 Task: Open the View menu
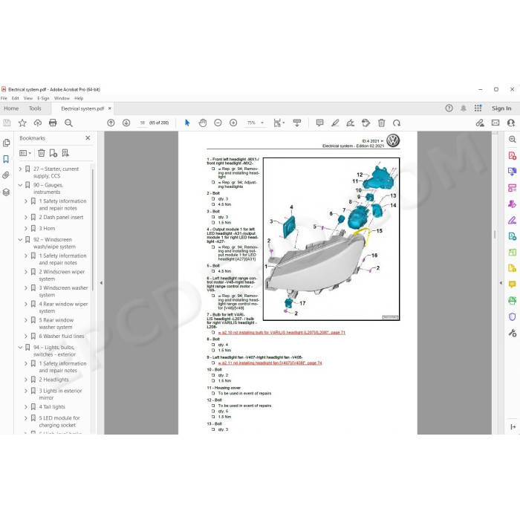tap(28, 98)
